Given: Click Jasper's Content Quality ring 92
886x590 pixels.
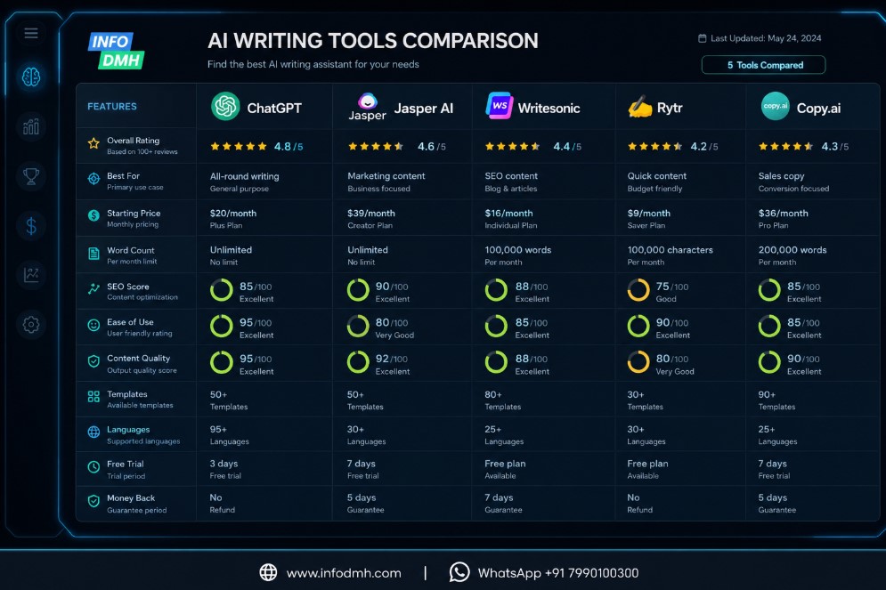Looking at the screenshot, I should (358, 362).
